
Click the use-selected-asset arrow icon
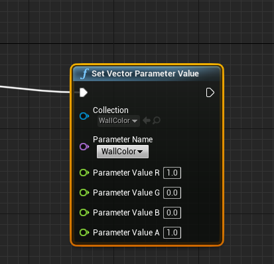pos(147,120)
